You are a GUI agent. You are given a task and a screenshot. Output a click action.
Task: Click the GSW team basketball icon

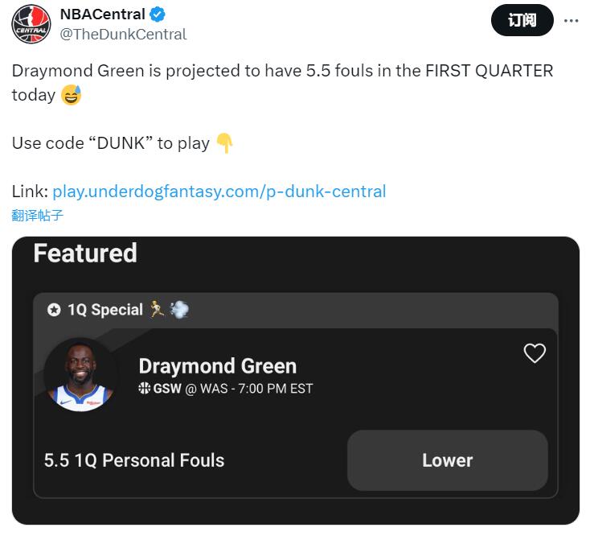pyautogui.click(x=145, y=389)
